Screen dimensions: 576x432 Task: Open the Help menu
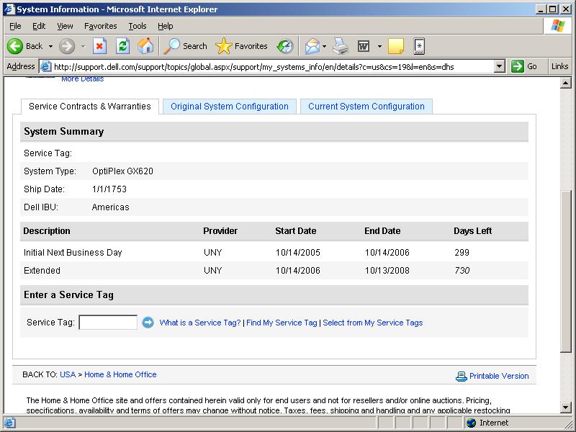point(166,26)
